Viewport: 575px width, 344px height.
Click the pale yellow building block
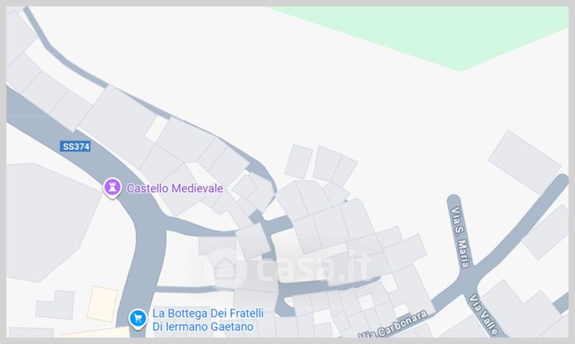click(102, 304)
